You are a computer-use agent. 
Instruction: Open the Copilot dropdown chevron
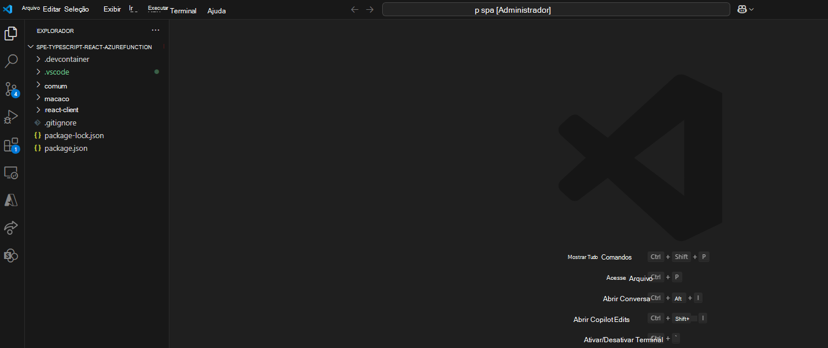pyautogui.click(x=752, y=9)
